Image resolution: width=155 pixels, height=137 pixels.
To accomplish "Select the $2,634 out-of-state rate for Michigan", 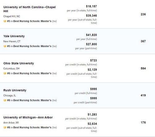I will pos(92,124).
